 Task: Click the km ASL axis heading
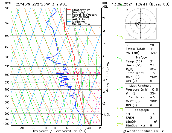click(105, 5)
